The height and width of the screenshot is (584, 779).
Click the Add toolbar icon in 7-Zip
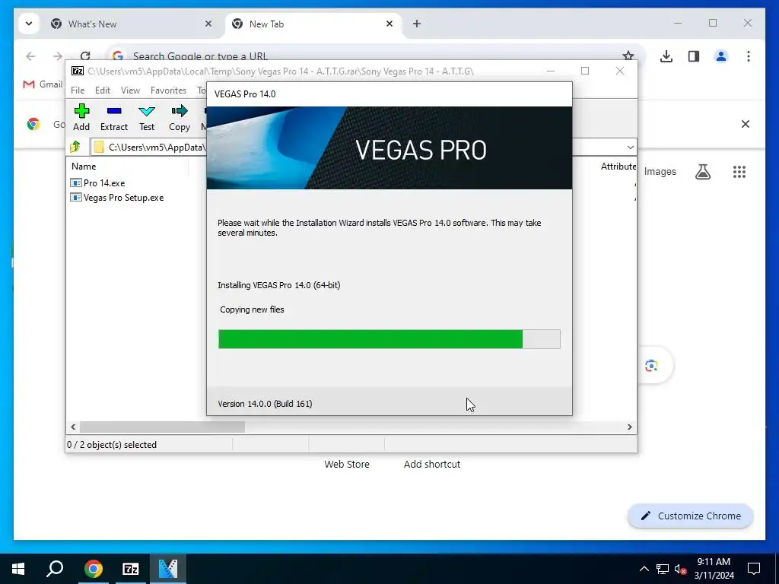coord(81,118)
